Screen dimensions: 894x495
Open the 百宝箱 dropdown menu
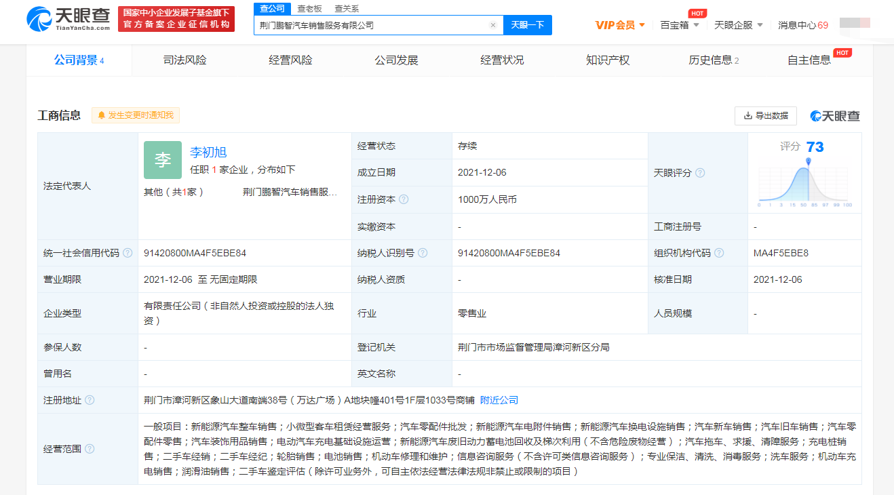[x=680, y=24]
